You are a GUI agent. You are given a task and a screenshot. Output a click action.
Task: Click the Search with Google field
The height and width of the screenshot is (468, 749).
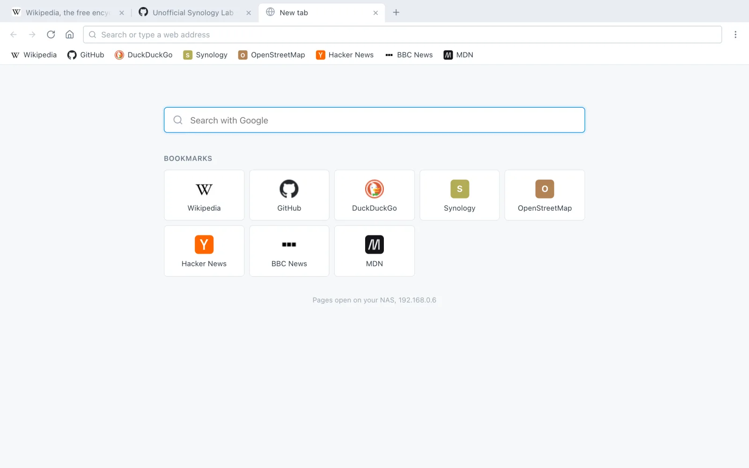click(374, 120)
